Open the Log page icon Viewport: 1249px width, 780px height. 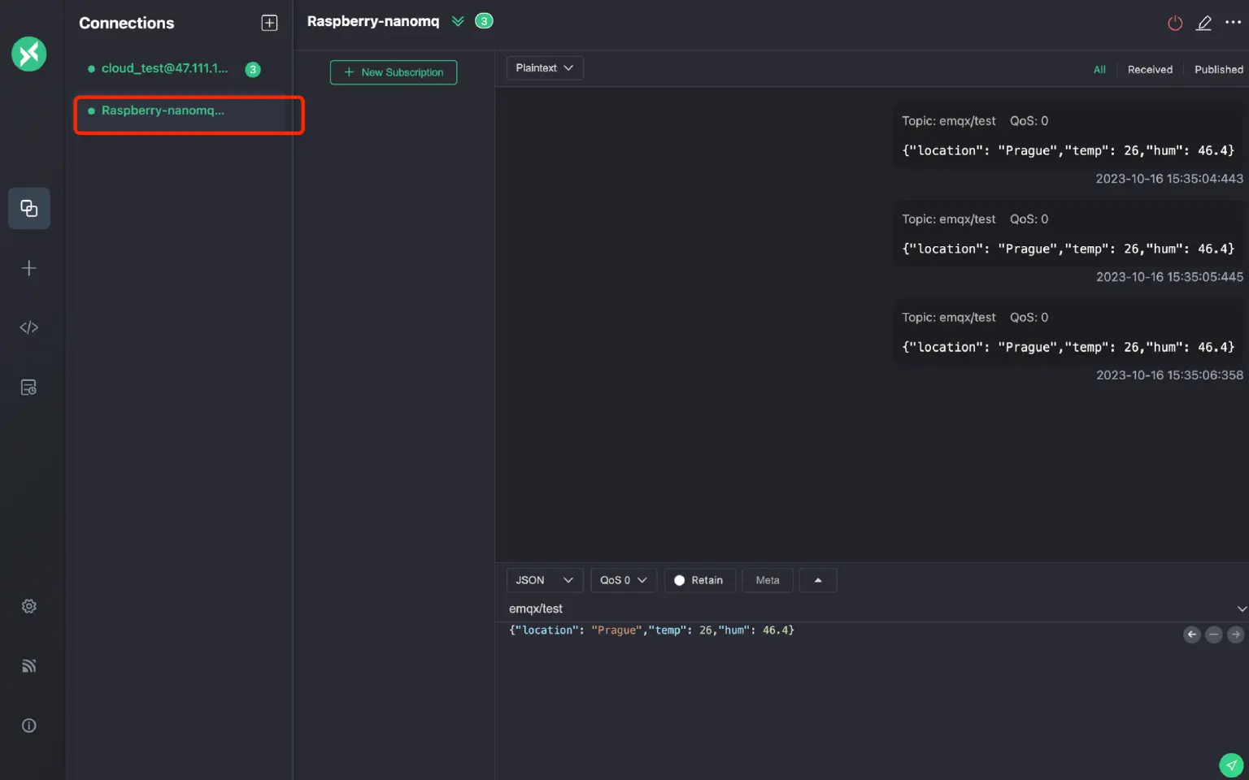[x=29, y=388]
